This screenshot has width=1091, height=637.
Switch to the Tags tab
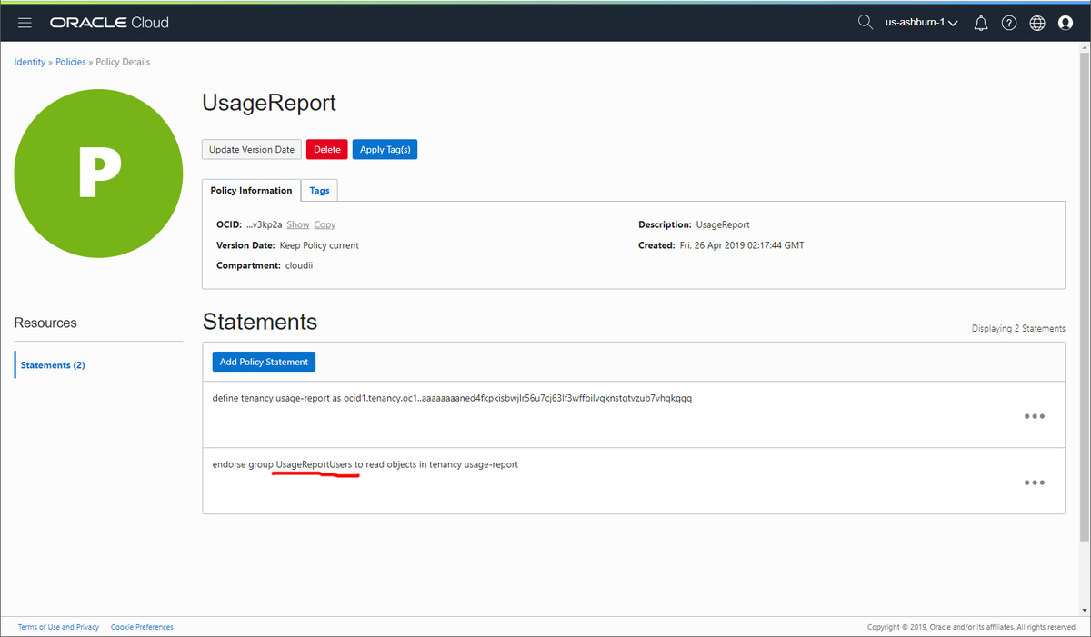click(x=319, y=190)
